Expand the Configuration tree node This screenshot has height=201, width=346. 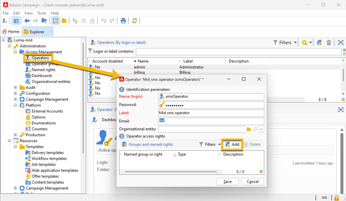15,94
